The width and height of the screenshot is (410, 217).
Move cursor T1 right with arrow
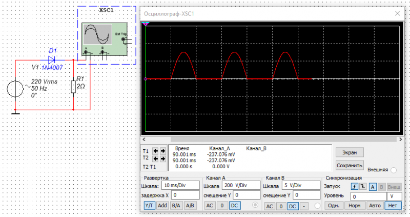point(162,151)
